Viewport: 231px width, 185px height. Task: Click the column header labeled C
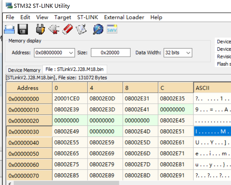[176, 88]
